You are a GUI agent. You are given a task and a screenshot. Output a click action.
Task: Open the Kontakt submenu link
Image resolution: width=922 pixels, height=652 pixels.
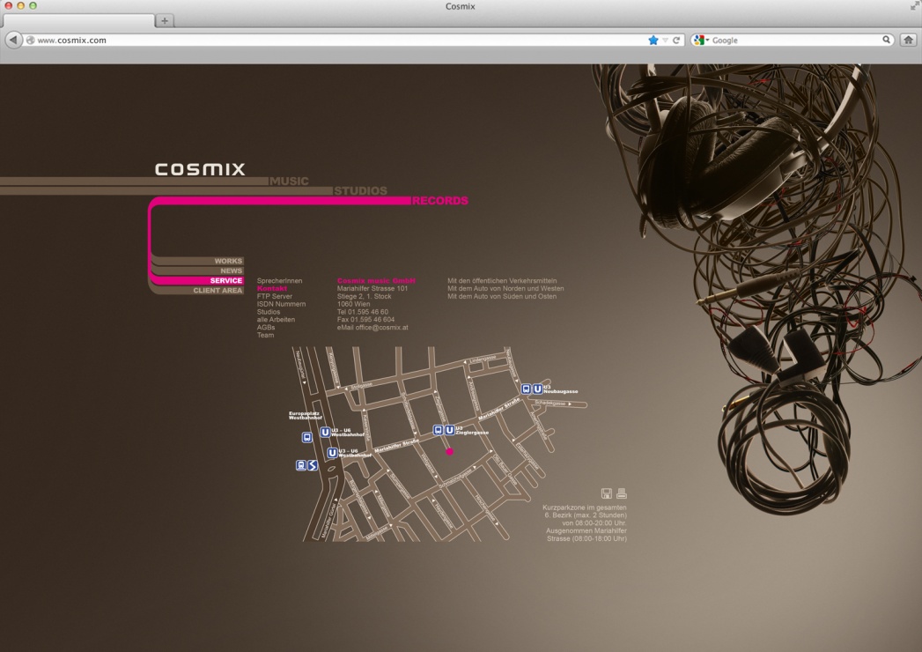(x=271, y=288)
